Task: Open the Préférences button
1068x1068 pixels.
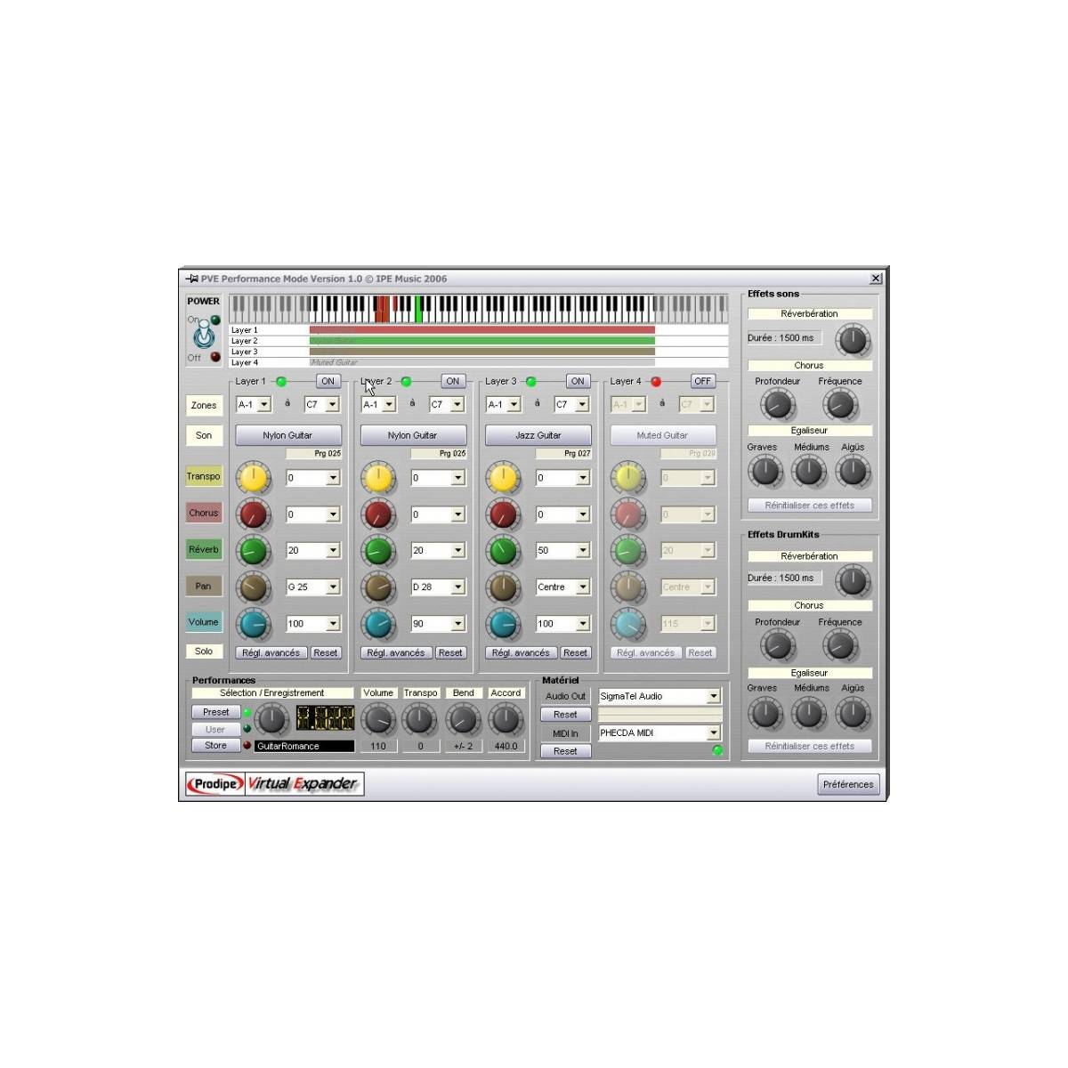Action: click(x=848, y=784)
